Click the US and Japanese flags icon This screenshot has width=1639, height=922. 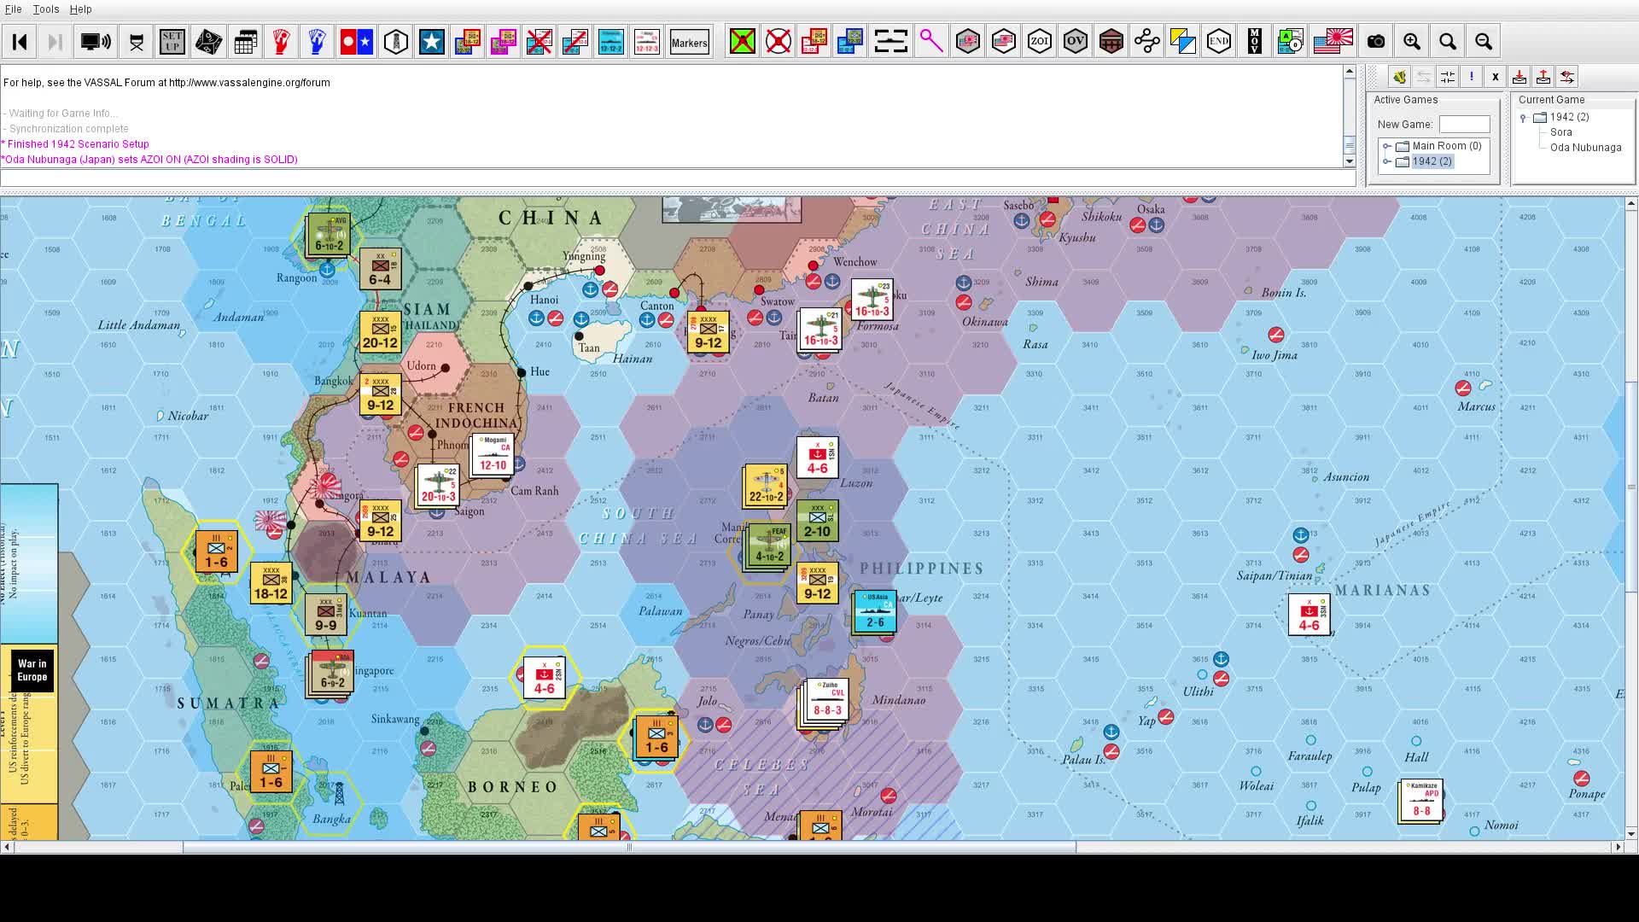coord(1333,42)
